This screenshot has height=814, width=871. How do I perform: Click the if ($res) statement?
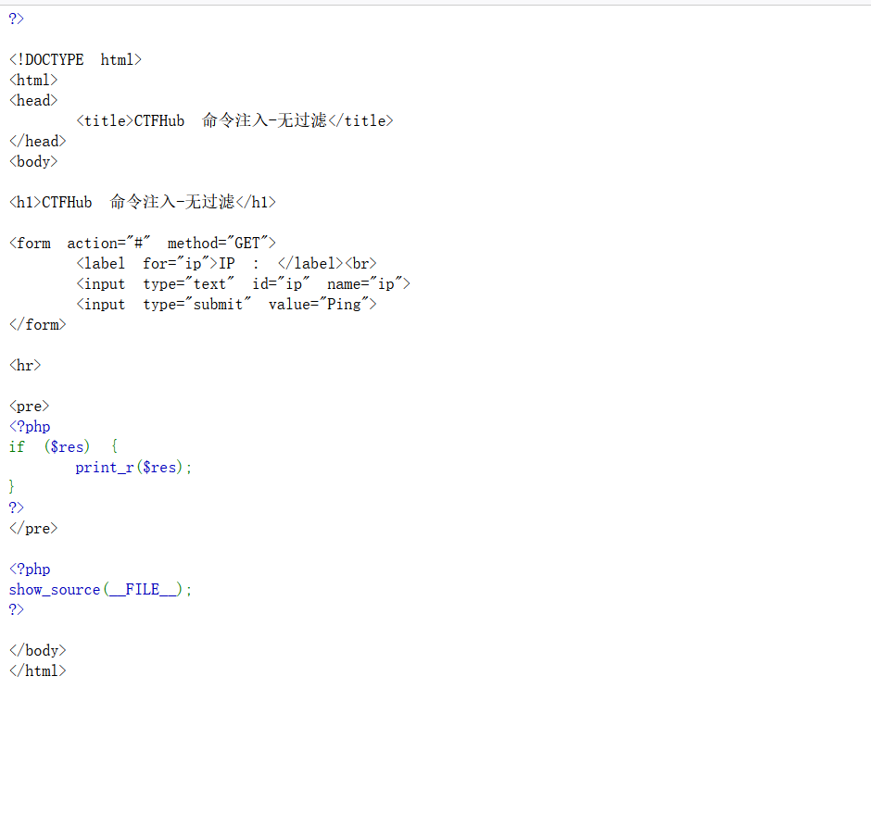pyautogui.click(x=63, y=446)
